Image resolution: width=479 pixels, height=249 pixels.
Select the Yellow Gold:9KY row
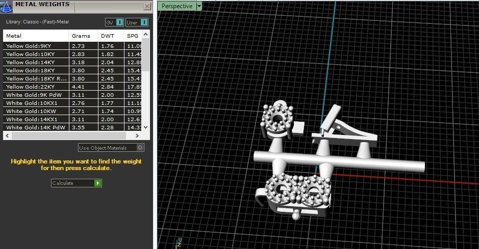pyautogui.click(x=72, y=46)
